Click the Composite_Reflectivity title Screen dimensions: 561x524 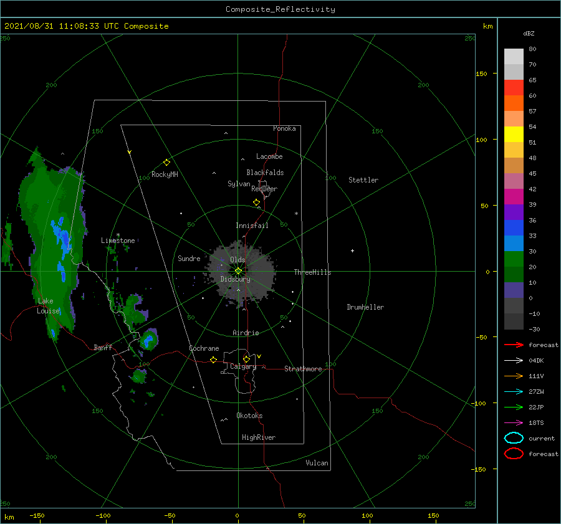pos(280,9)
